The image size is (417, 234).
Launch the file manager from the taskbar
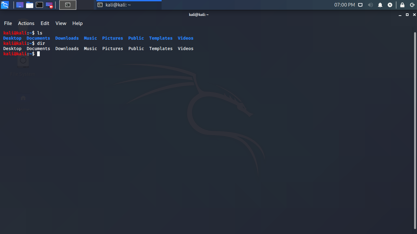click(x=29, y=5)
